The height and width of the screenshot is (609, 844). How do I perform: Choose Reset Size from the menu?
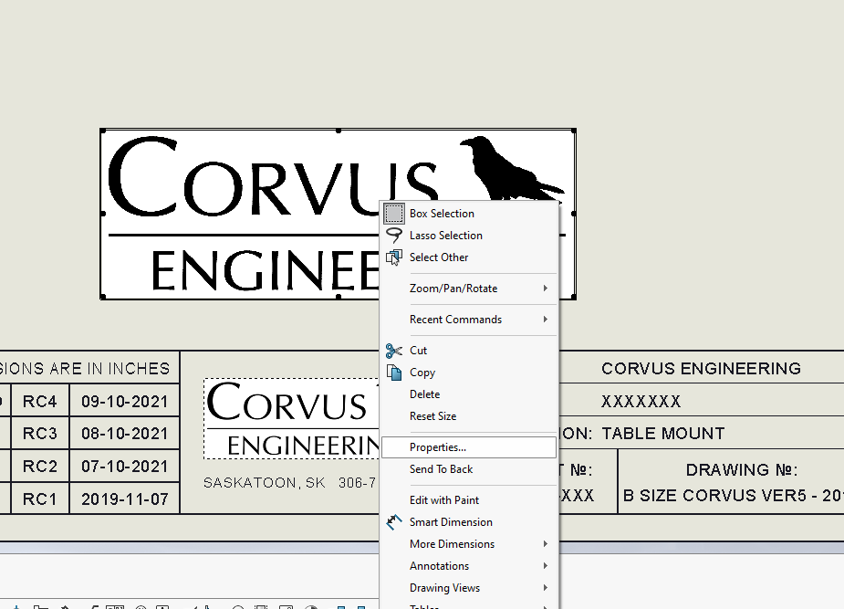(468, 416)
